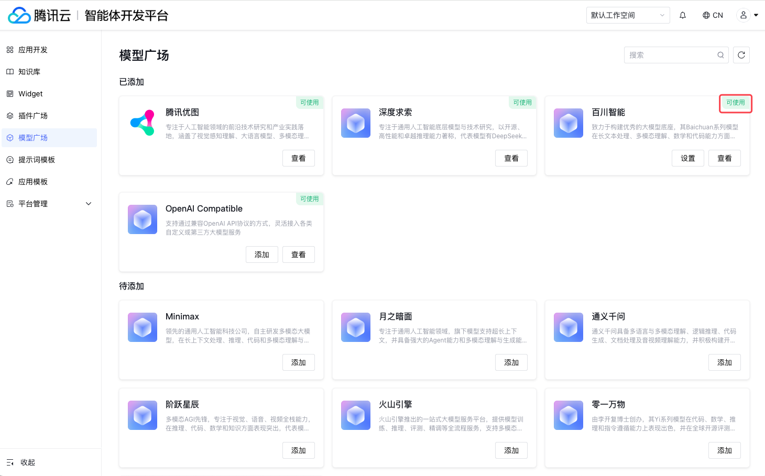
Task: Click the 收起 collapse sidebar icon
Action: (10, 462)
